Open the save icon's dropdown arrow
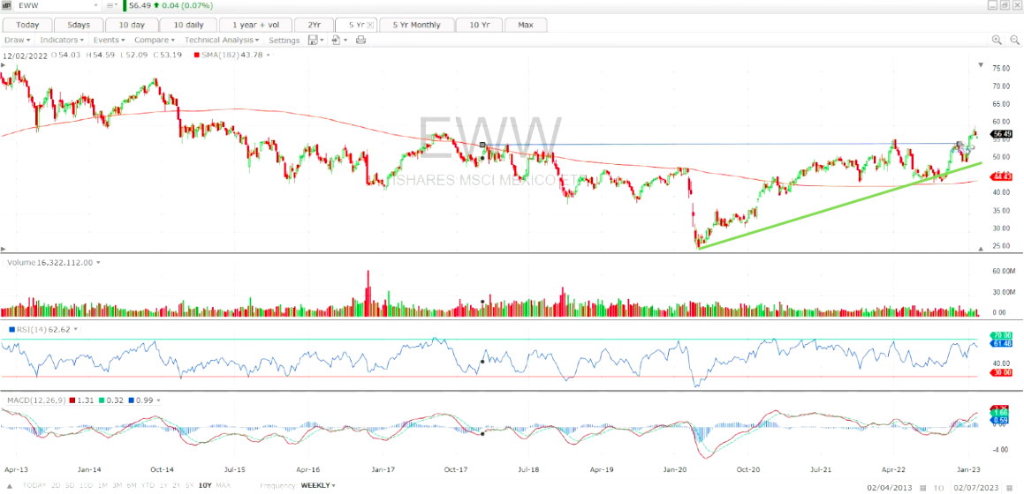1024x494 pixels. (322, 41)
